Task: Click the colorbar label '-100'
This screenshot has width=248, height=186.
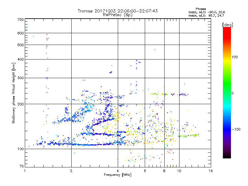Action: point(236,129)
